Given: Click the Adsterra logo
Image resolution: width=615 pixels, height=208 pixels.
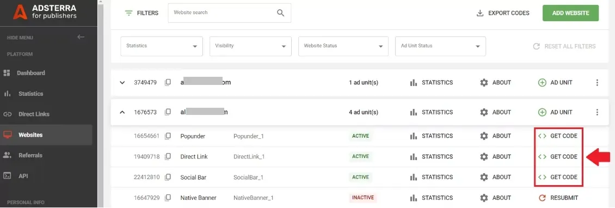Looking at the screenshot, I should (x=45, y=12).
